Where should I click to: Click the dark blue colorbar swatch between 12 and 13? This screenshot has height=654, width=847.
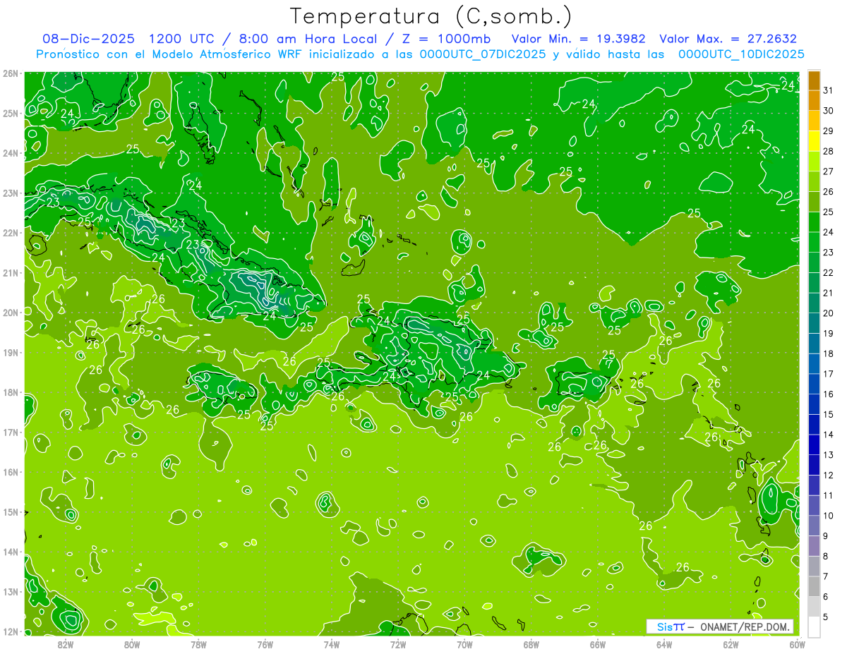coord(814,465)
